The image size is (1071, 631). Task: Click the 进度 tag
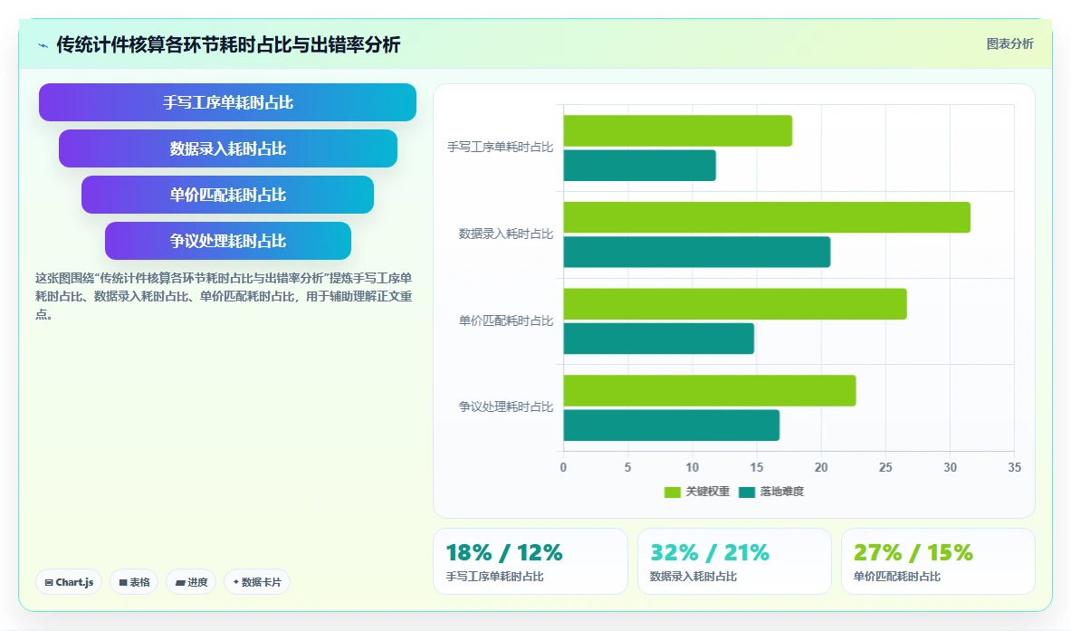pyautogui.click(x=191, y=582)
